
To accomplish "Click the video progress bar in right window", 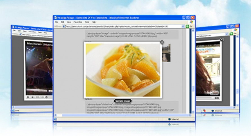I will [x=204, y=98].
